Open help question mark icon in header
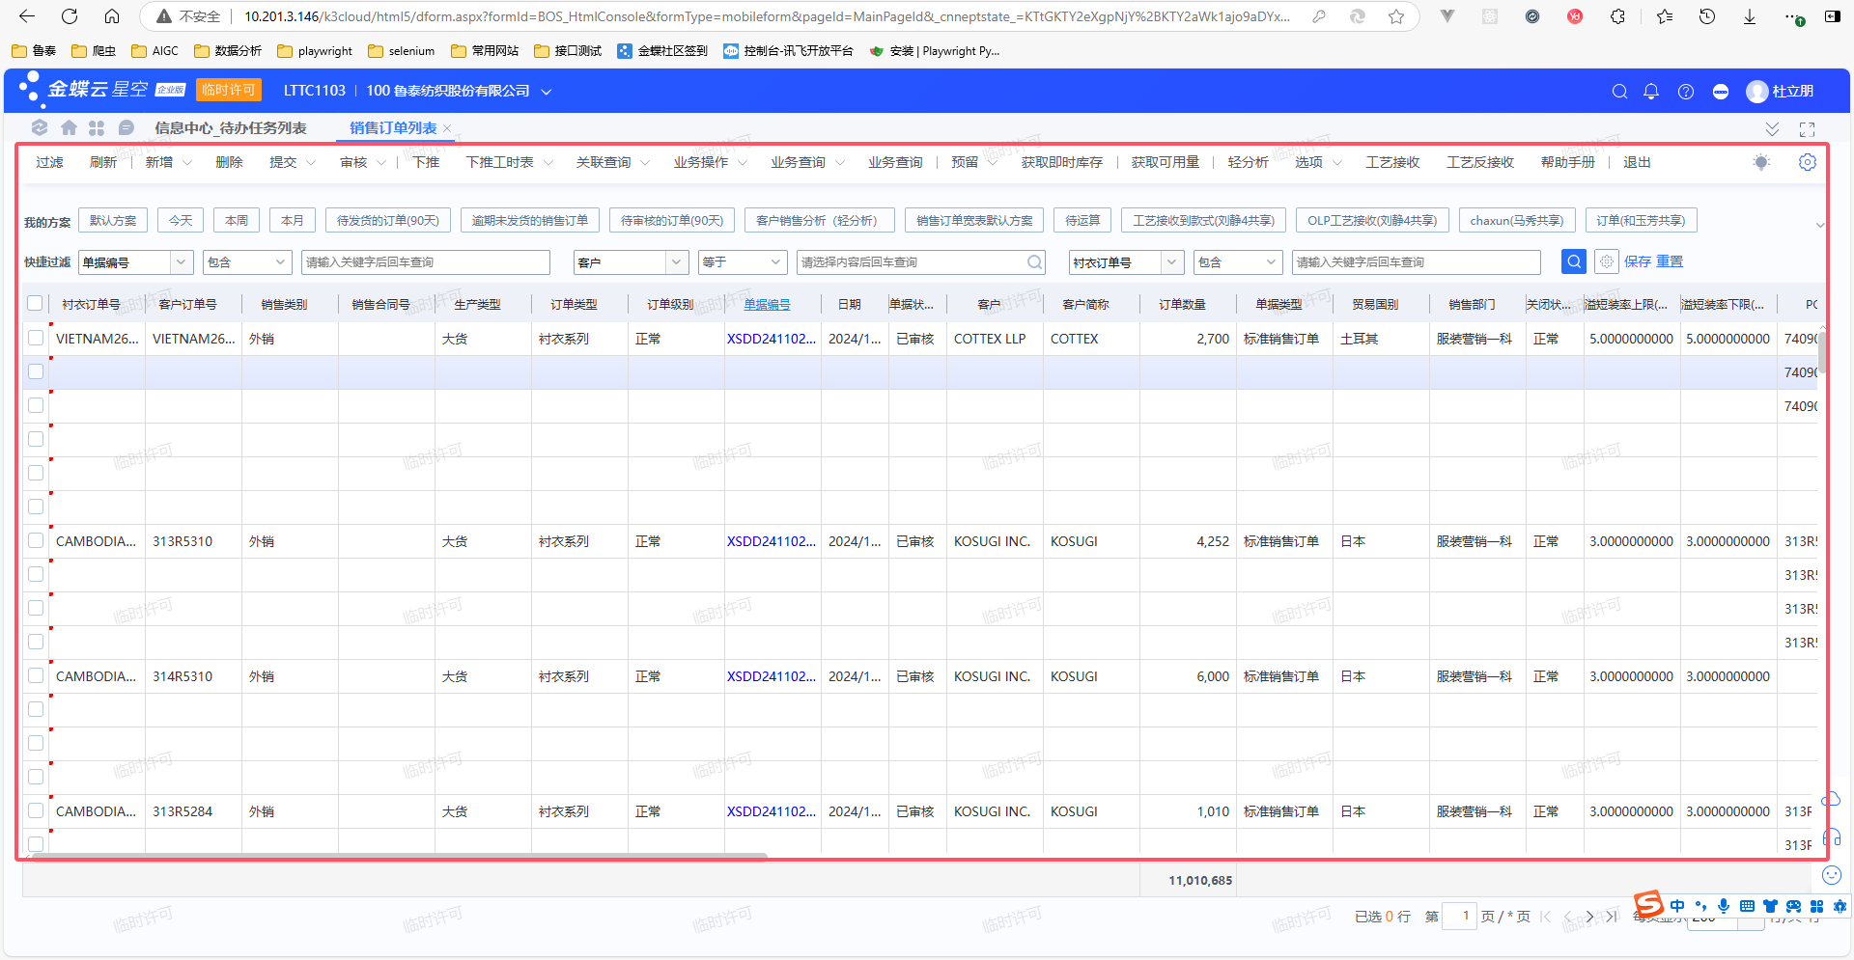1854x960 pixels. 1686,92
